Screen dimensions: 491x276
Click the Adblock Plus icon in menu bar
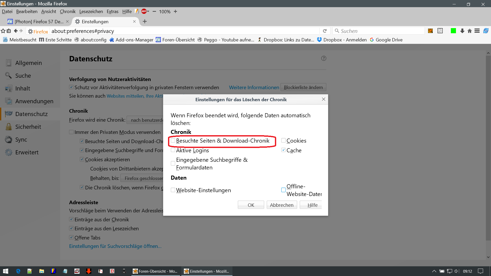click(x=144, y=11)
